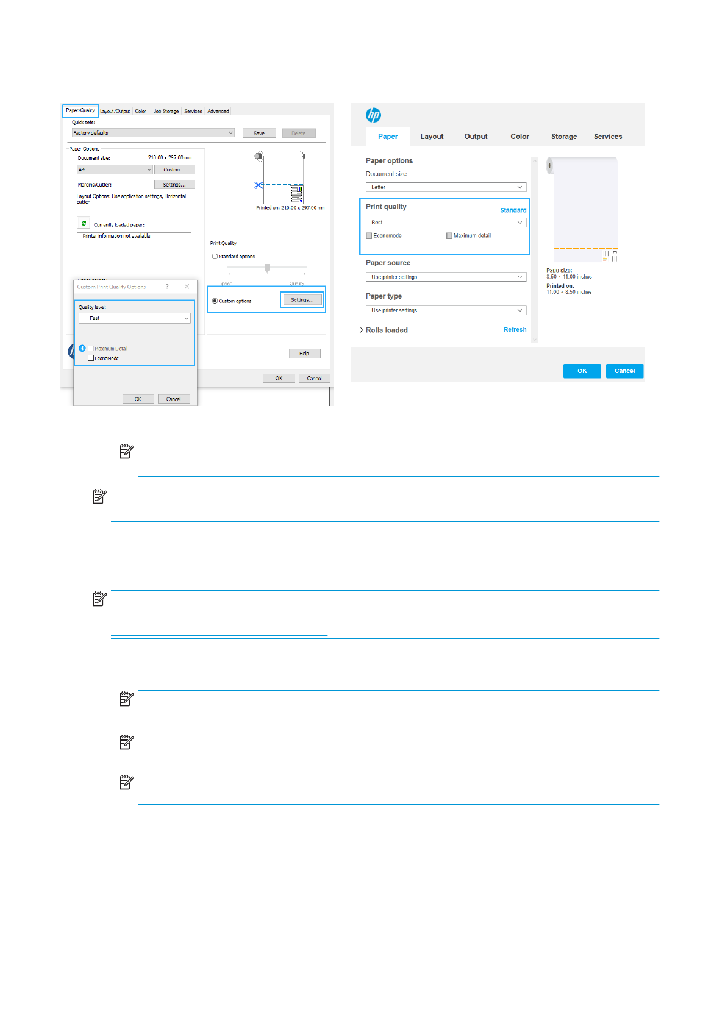Click the green refresh loaded paper icon

tap(84, 223)
